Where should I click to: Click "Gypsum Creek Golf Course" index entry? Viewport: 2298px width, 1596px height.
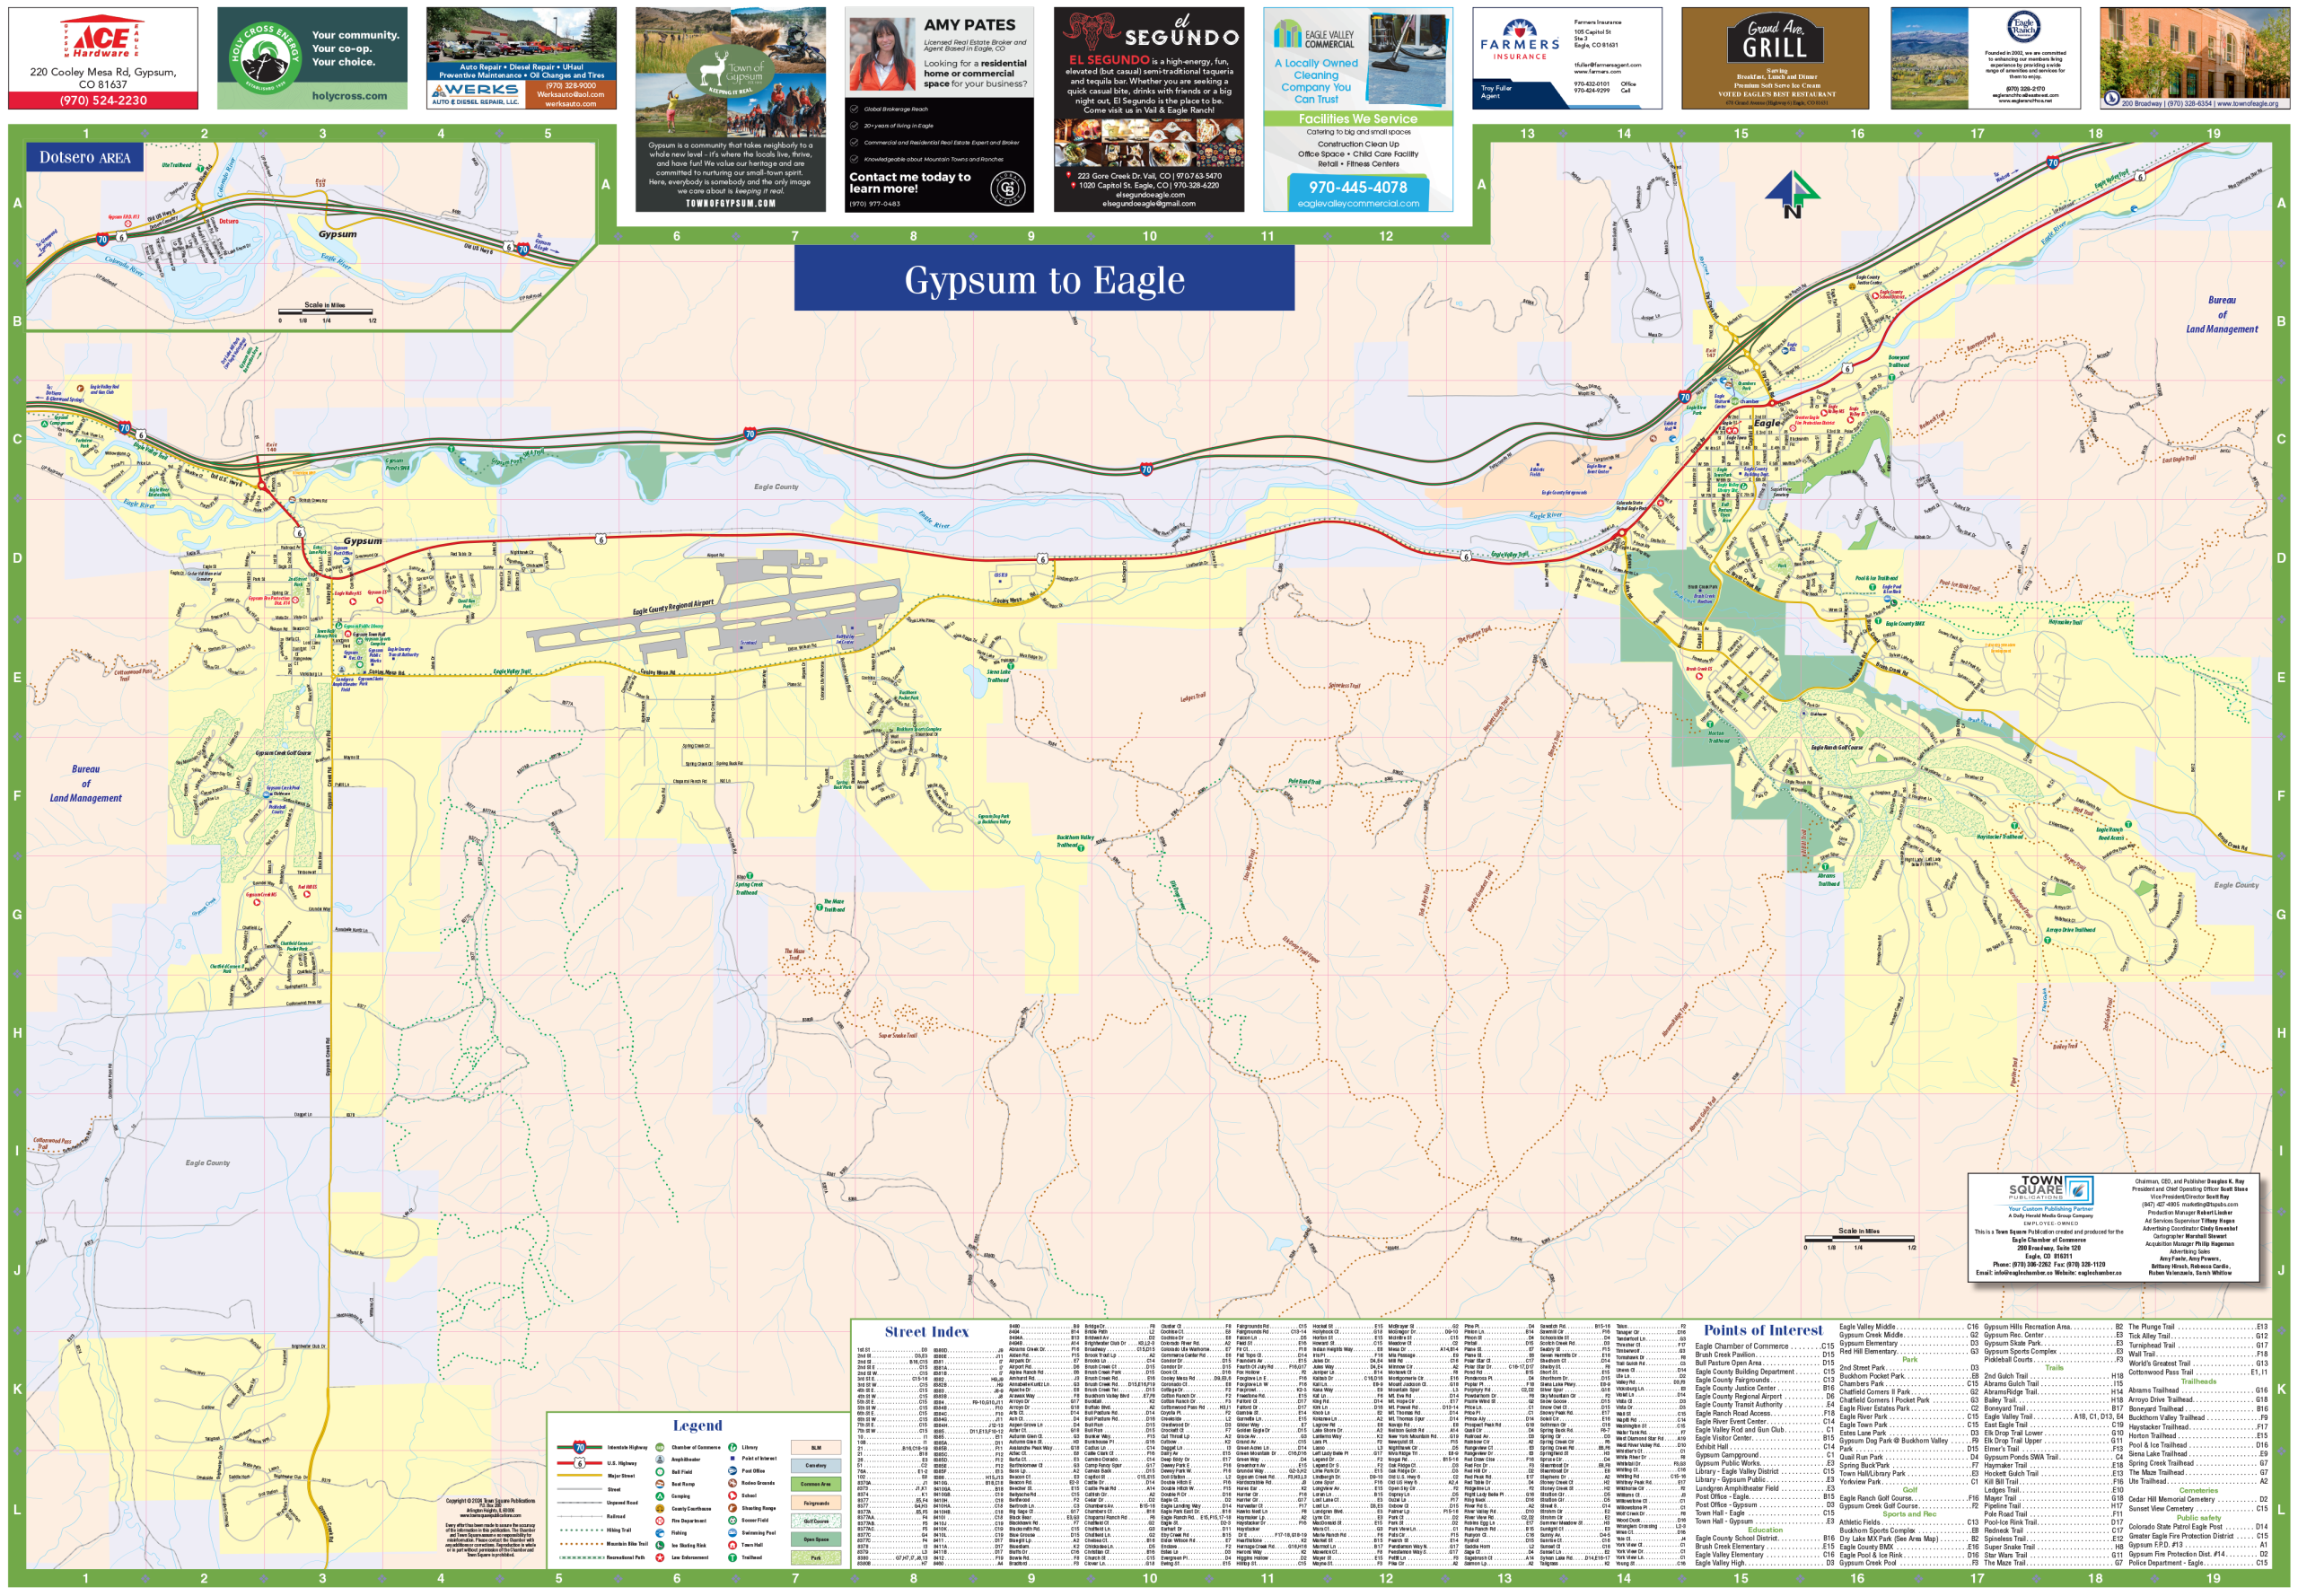1909,1506
